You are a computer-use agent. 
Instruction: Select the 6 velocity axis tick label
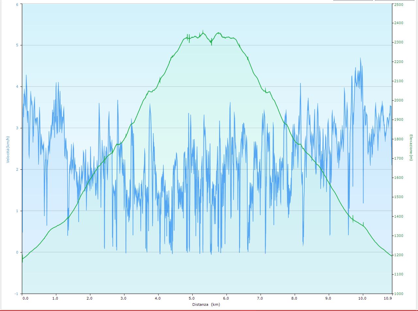point(17,4)
